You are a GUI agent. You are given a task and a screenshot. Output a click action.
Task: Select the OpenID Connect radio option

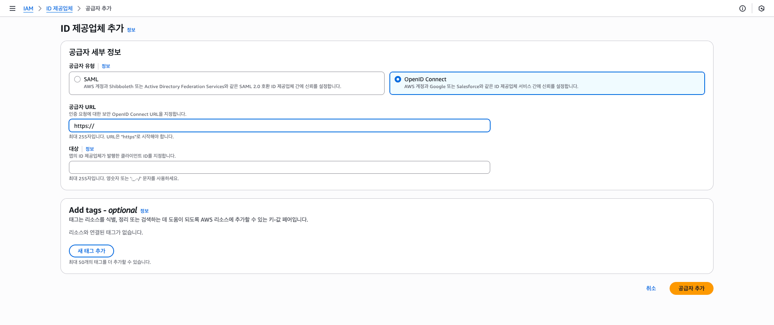click(398, 79)
